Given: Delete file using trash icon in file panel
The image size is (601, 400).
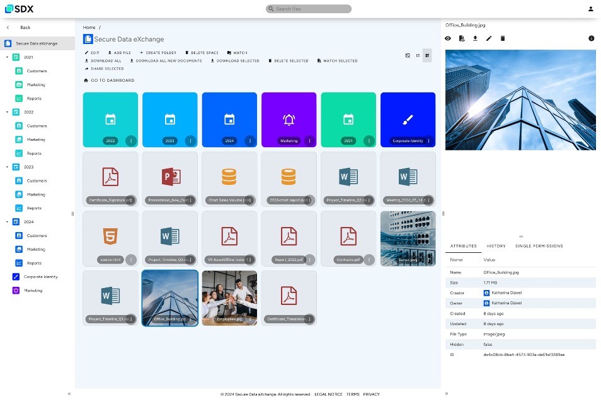Looking at the screenshot, I should tap(503, 38).
